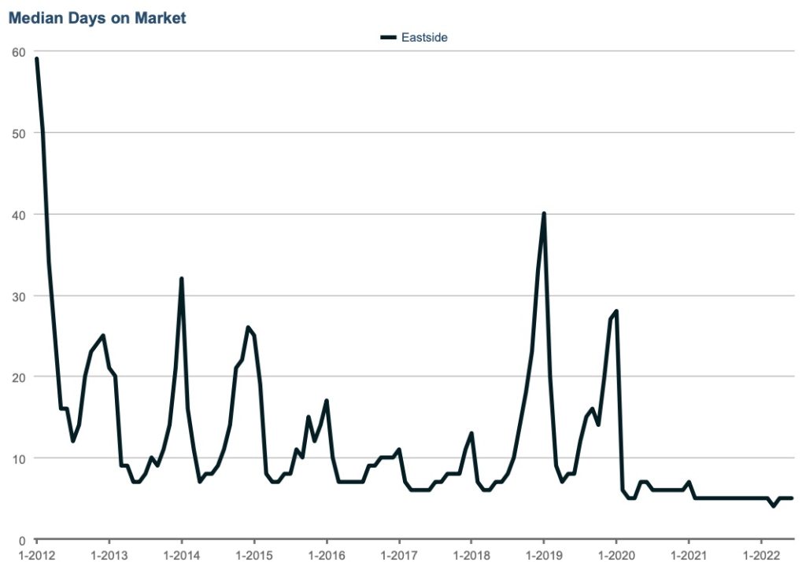Click the 1-2014 x-axis tick label
This screenshot has height=562, width=806.
[x=181, y=553]
